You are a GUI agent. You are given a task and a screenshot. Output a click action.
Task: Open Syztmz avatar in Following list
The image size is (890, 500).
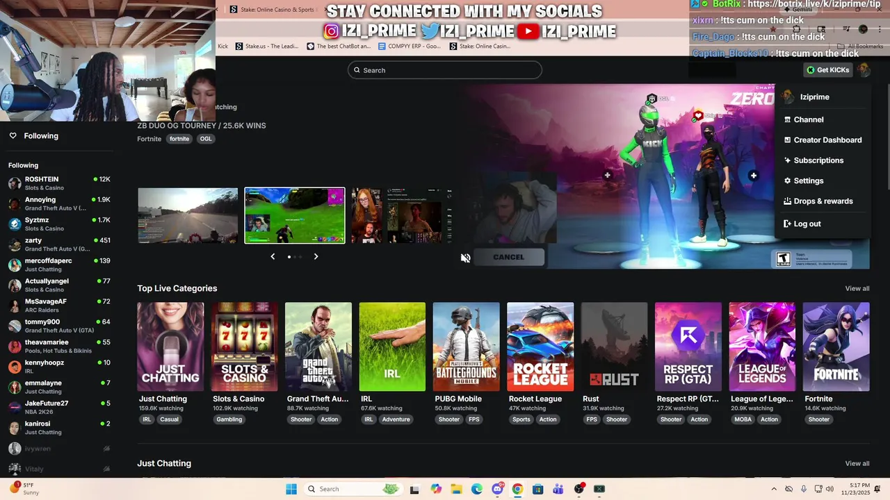15,224
